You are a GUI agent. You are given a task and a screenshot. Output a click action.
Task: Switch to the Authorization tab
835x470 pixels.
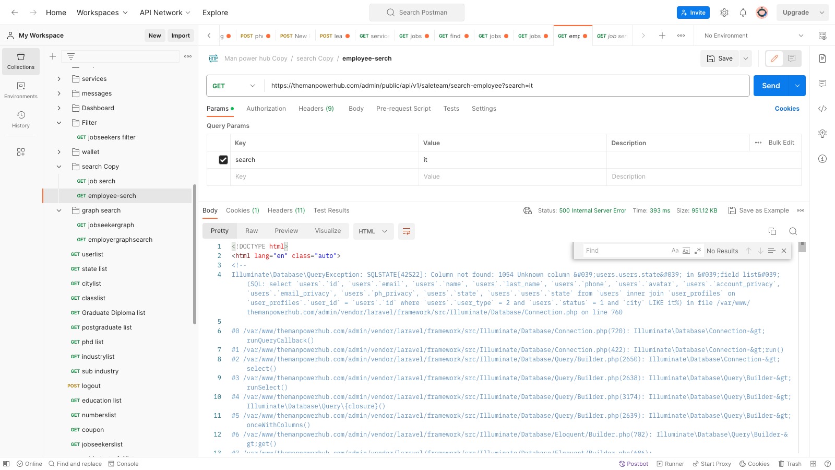click(x=266, y=109)
